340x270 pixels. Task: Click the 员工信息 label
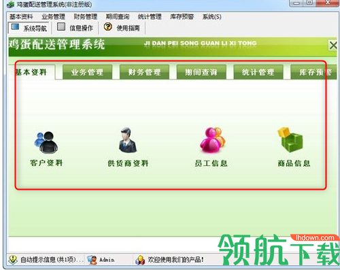tap(211, 163)
